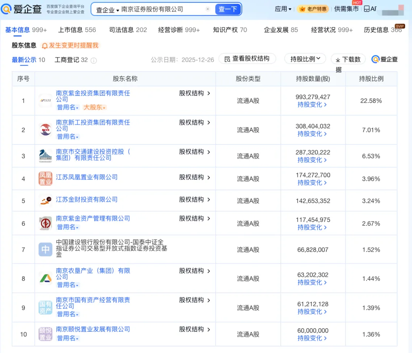Open the 持股比例 sort dropdown

(x=305, y=59)
